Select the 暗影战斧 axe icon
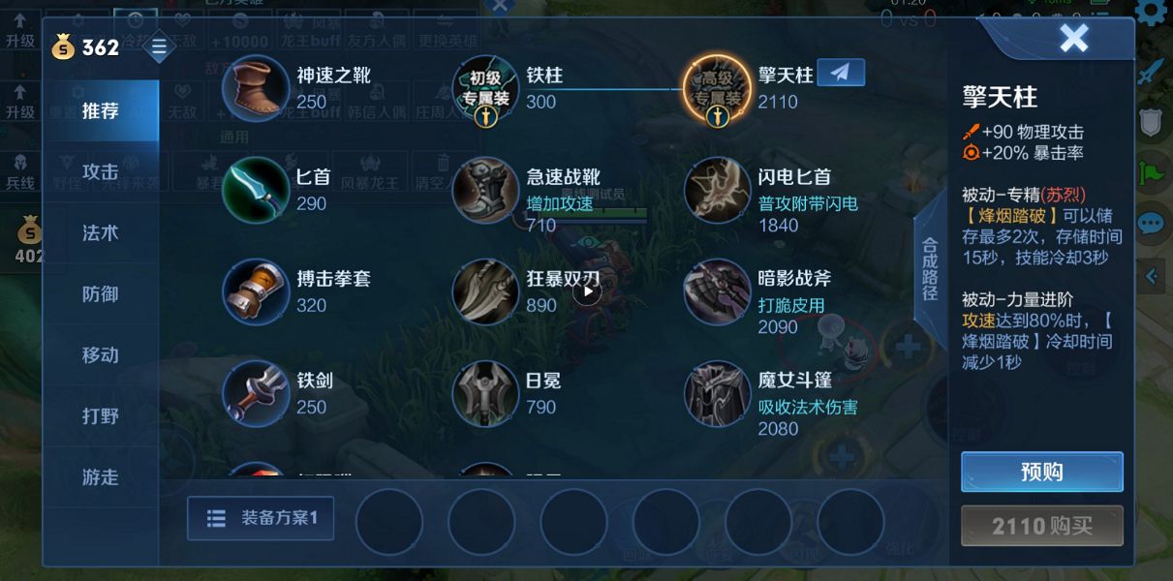 click(x=717, y=291)
